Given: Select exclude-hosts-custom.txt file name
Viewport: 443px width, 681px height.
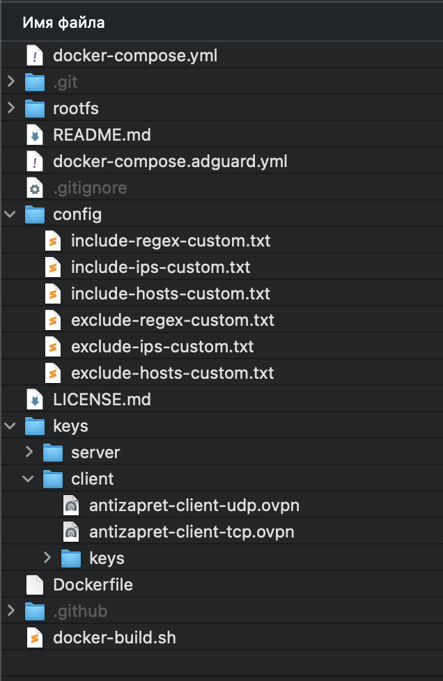Looking at the screenshot, I should point(173,373).
